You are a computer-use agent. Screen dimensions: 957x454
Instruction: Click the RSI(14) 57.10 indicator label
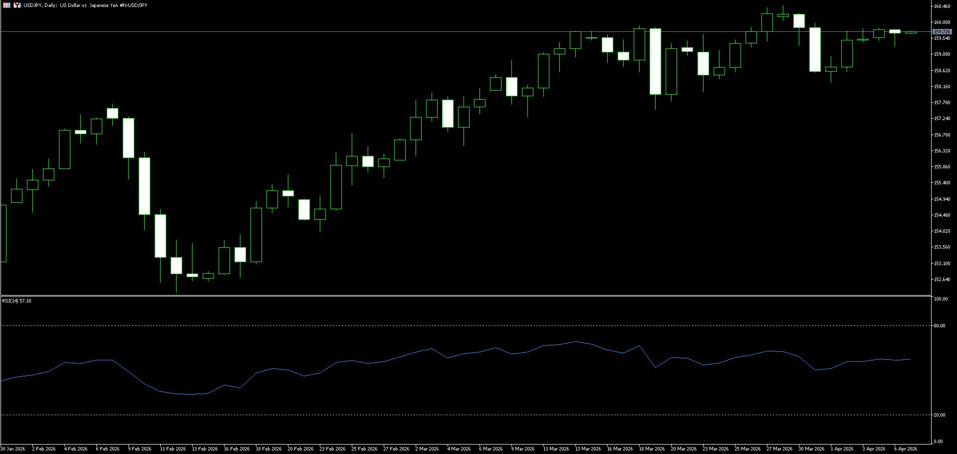[16, 301]
